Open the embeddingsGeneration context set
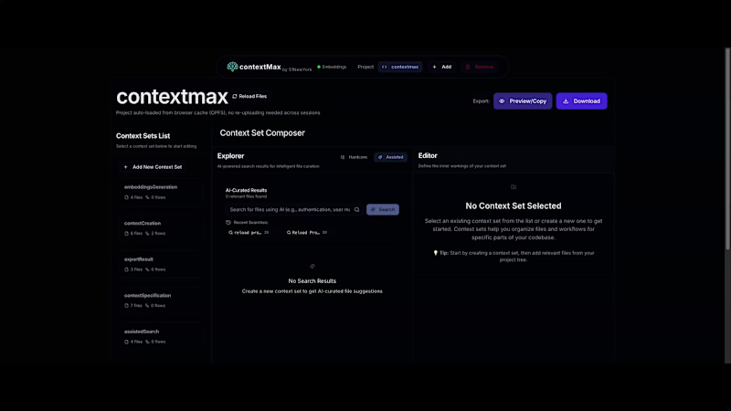This screenshot has height=411, width=731. tap(160, 192)
